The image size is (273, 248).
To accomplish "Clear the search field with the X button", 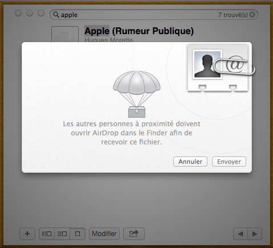I will coord(252,15).
